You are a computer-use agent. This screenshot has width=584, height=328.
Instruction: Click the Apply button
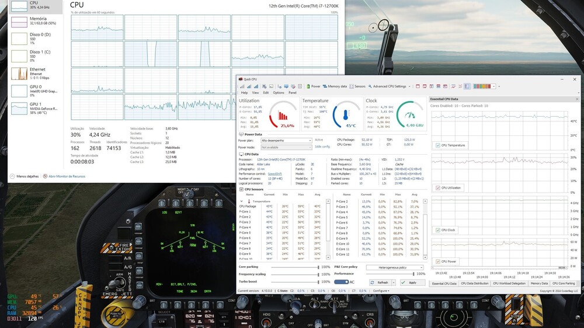412,282
